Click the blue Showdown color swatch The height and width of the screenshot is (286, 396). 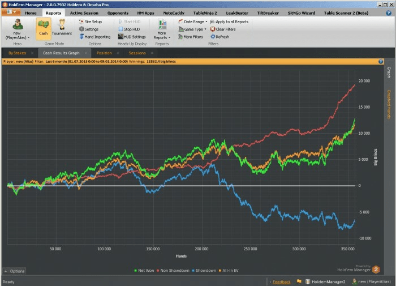tap(193, 271)
